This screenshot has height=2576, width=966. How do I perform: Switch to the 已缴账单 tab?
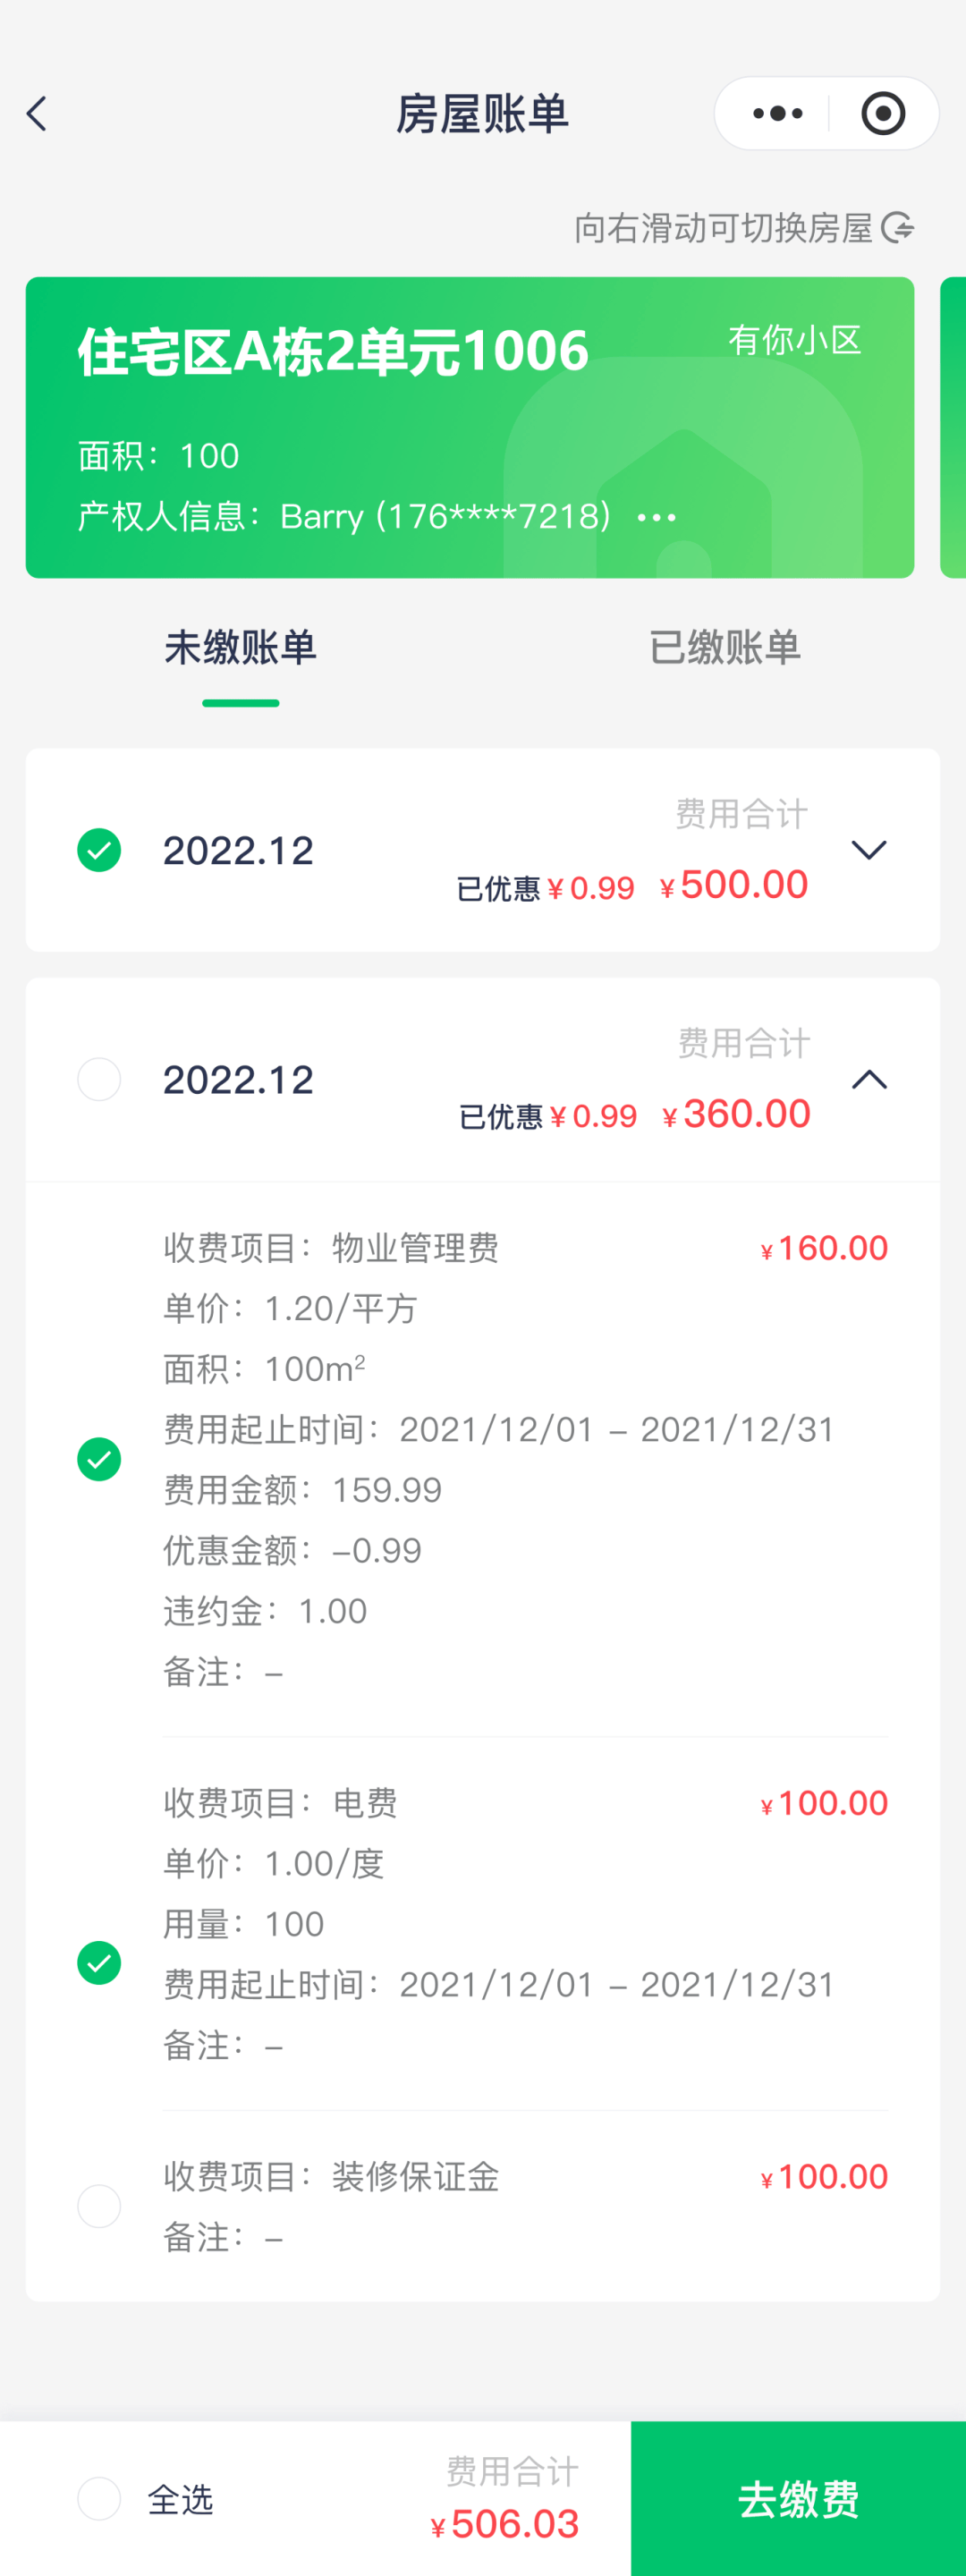725,648
